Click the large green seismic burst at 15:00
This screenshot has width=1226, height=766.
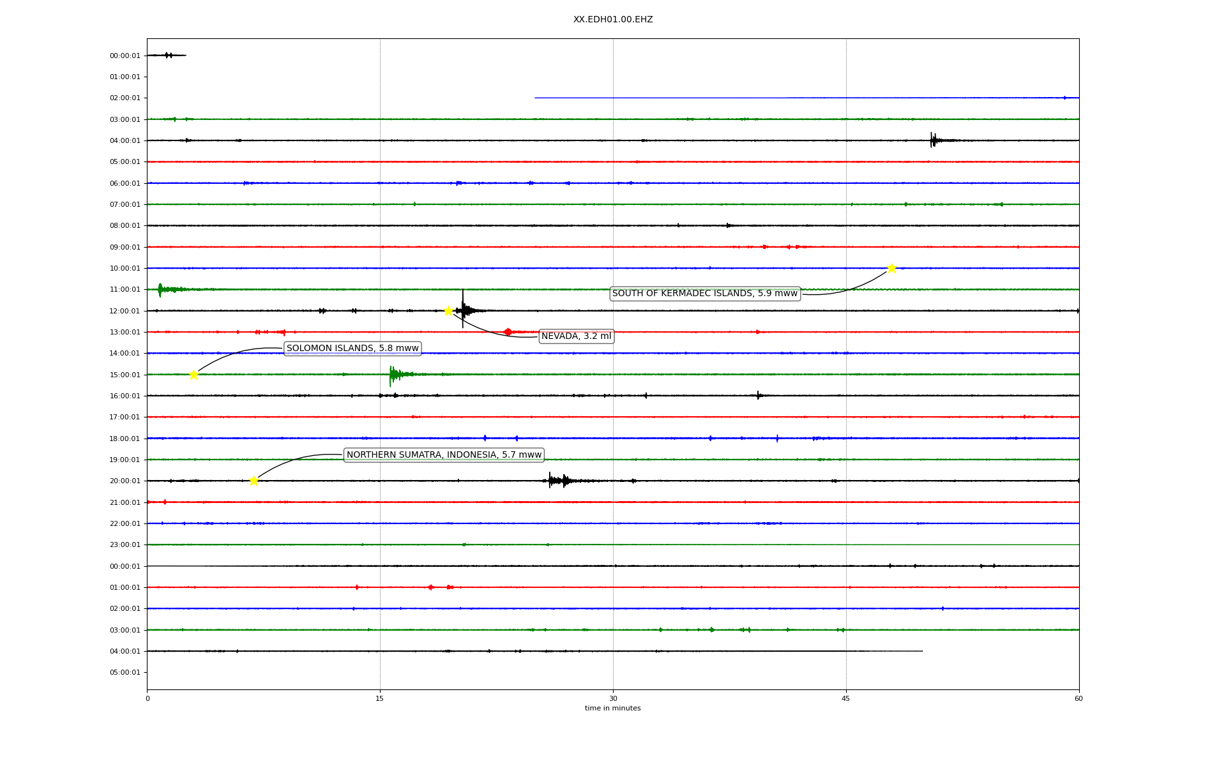point(393,375)
